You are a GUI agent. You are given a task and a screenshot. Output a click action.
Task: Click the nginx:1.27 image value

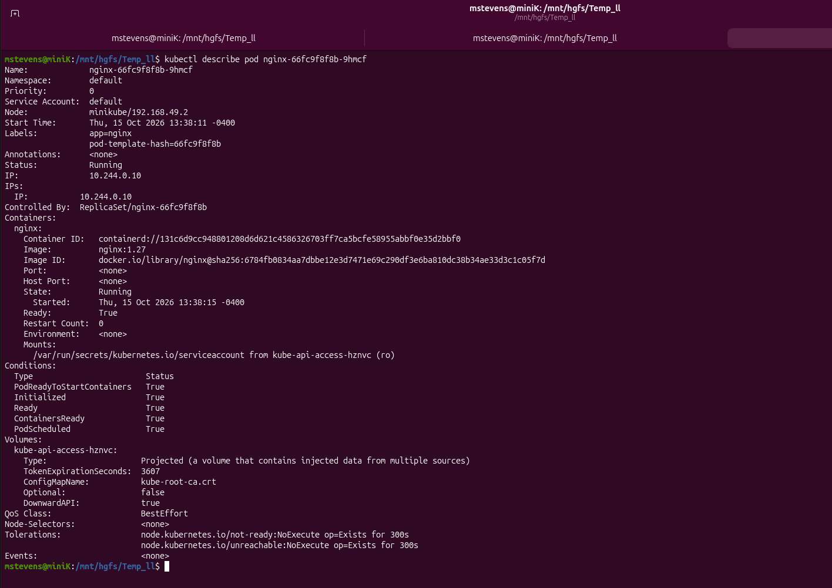tap(122, 249)
